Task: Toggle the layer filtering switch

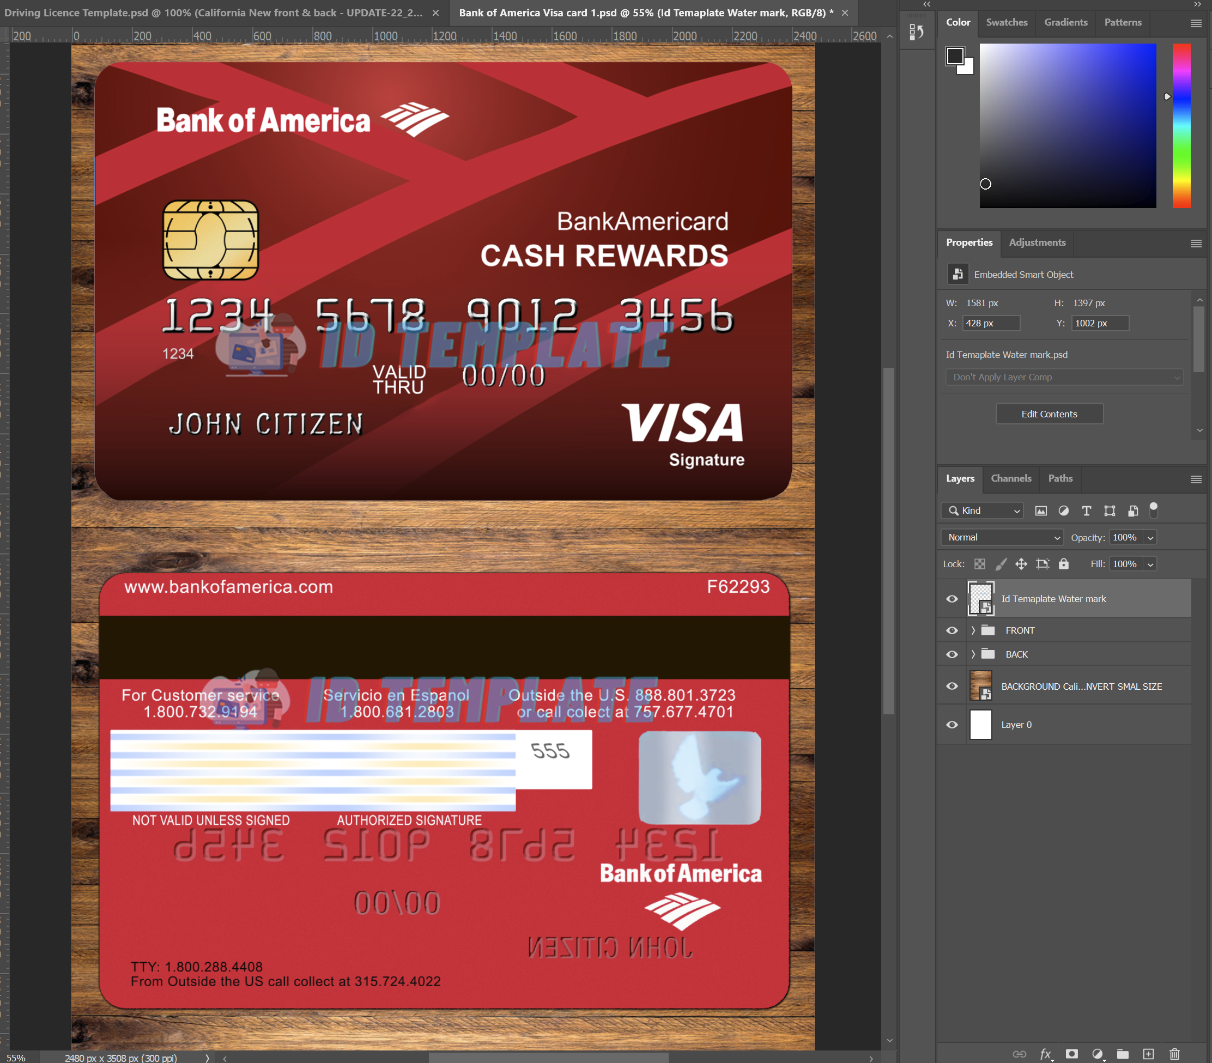Action: coord(1153,509)
